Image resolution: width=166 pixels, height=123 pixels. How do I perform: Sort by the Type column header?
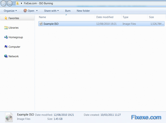tap(125, 17)
